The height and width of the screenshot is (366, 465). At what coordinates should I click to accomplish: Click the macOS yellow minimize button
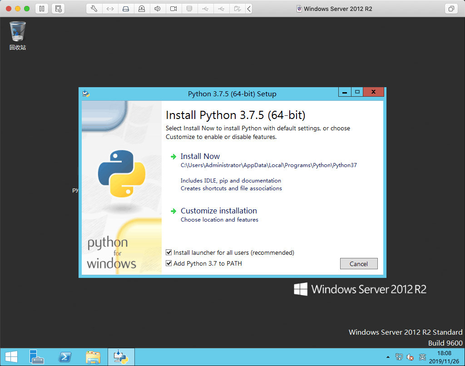tap(18, 9)
